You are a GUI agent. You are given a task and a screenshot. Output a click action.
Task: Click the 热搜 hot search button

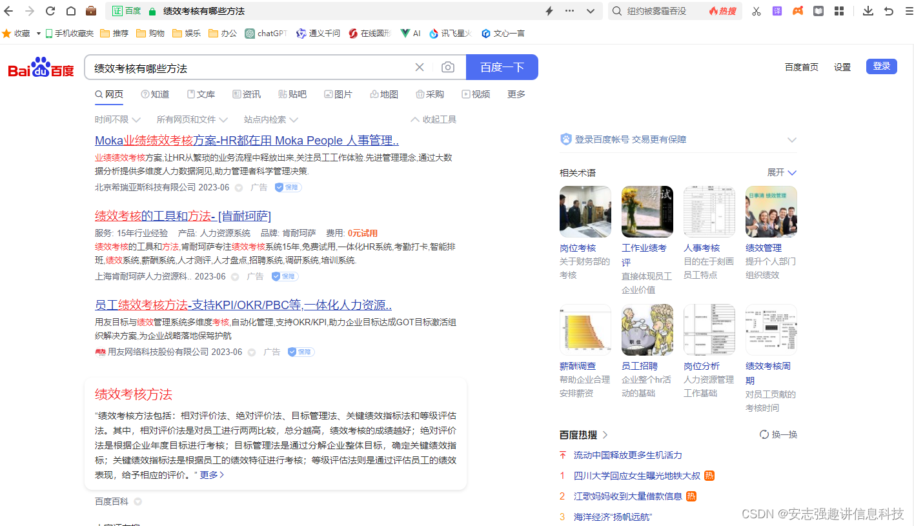(723, 11)
